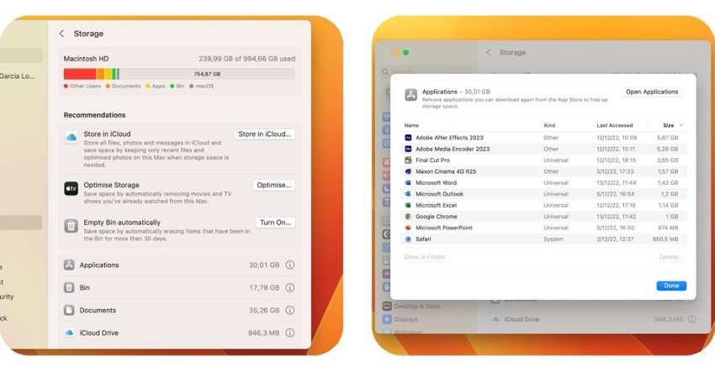Click Turn On... for Empty Bin automatically
715x373 pixels.
click(275, 223)
